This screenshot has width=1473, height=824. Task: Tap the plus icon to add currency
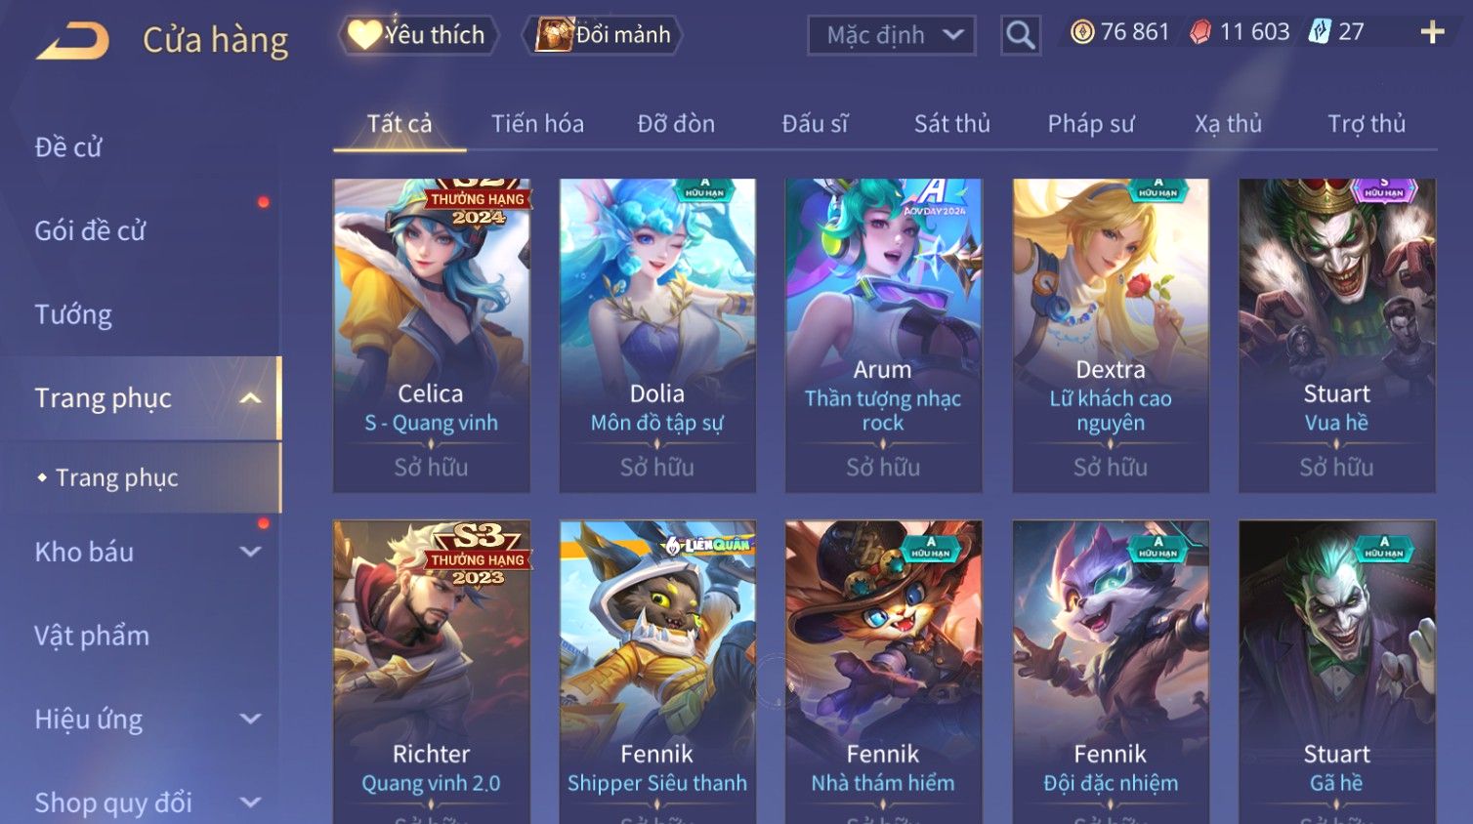pos(1432,32)
